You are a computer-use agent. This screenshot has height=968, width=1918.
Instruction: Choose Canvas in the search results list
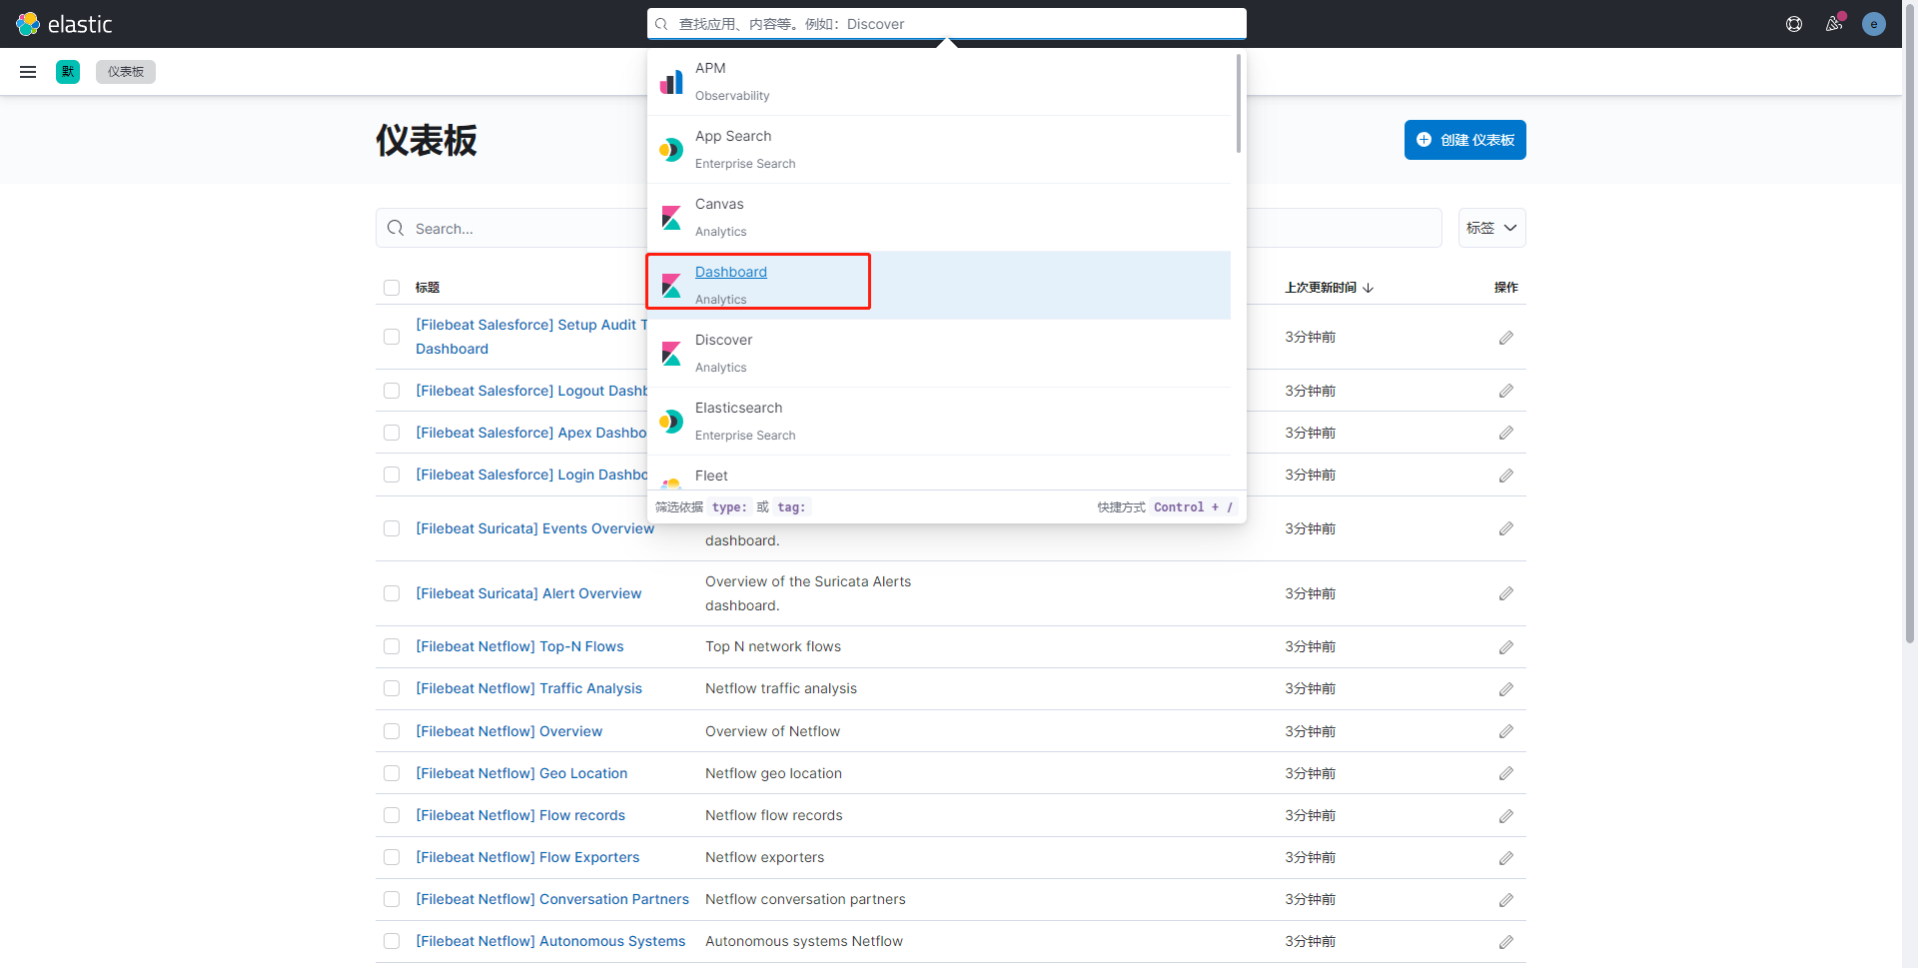point(719,204)
